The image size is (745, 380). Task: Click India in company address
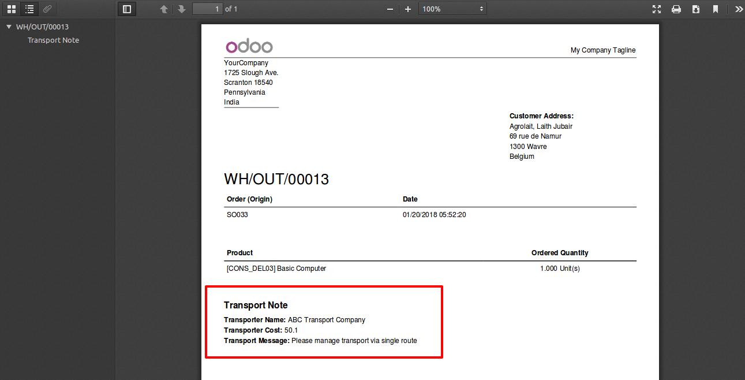pos(231,102)
